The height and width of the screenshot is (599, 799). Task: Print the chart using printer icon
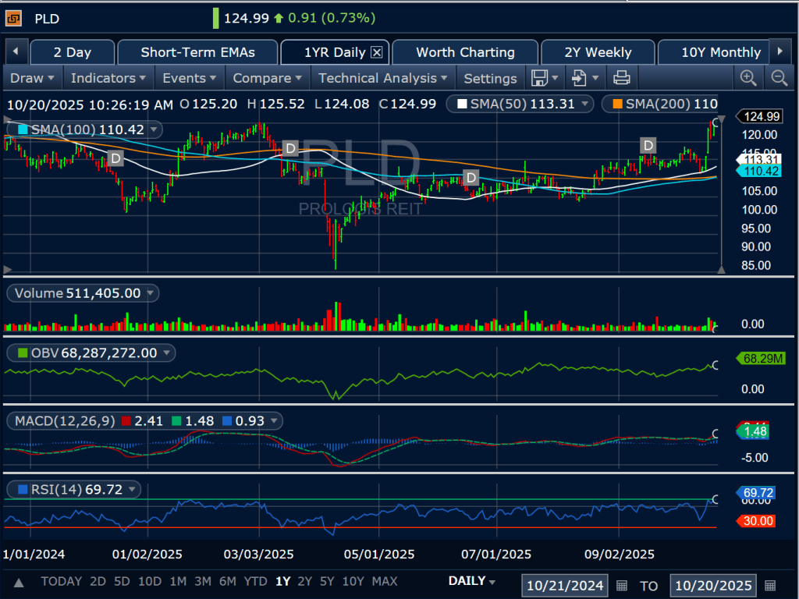coord(621,77)
